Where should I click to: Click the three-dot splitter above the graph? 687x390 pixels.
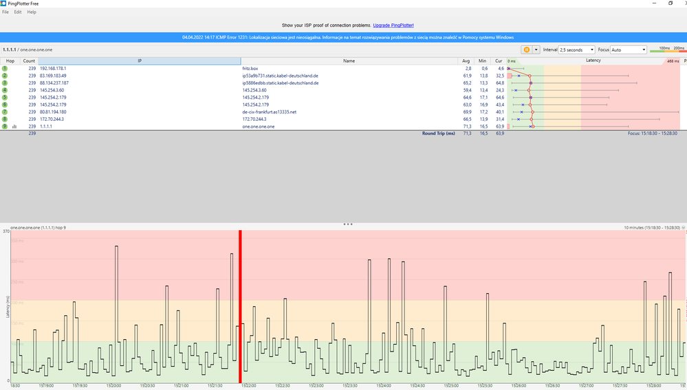click(348, 225)
